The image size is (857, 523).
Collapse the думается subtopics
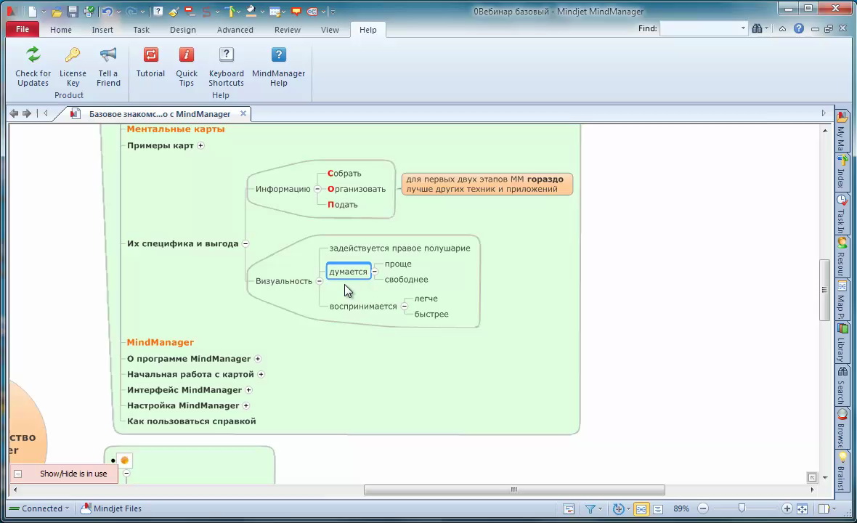click(x=375, y=272)
